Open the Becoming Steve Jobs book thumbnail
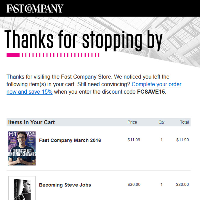 (22, 188)
